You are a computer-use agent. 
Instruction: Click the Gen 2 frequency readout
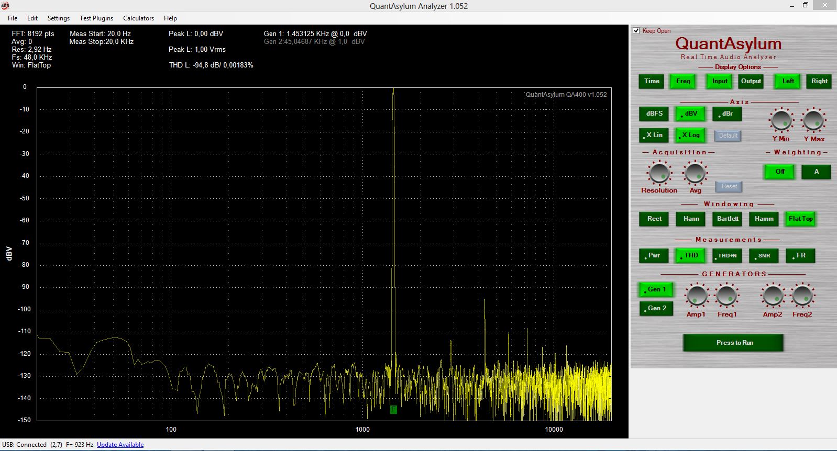point(314,41)
